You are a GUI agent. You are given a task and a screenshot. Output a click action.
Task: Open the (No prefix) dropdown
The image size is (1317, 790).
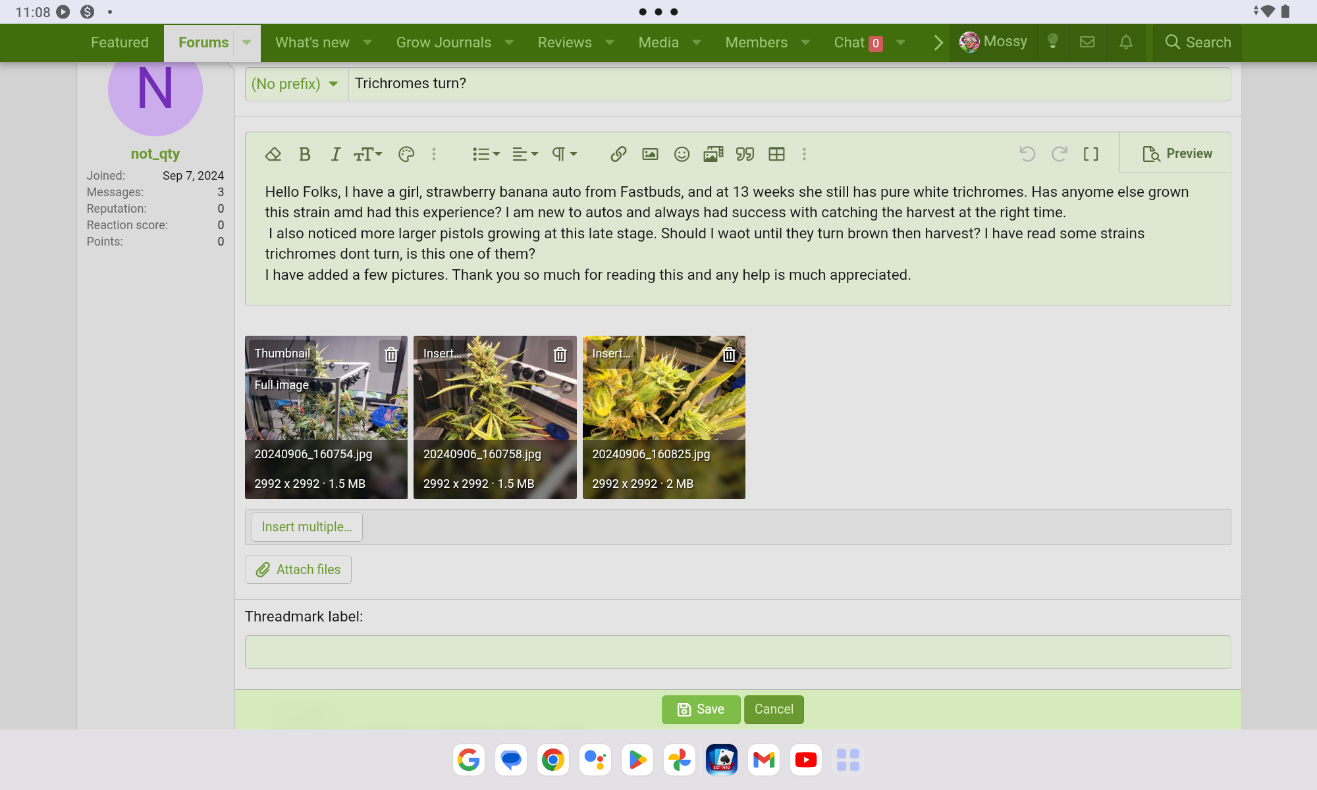pyautogui.click(x=296, y=84)
